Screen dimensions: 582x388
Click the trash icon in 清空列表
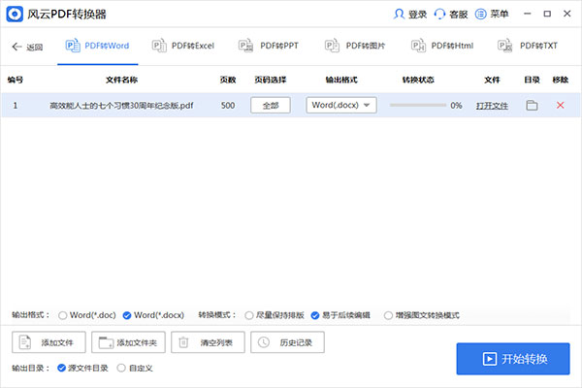tap(183, 342)
